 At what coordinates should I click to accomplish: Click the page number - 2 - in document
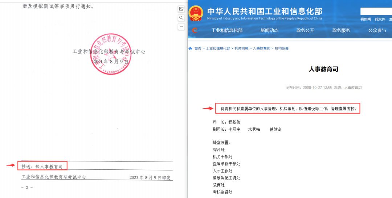click(27, 187)
